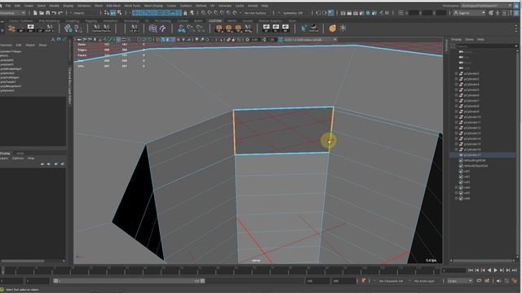Toggle the selection lock padlock icon
The image size is (522, 293).
185,13
